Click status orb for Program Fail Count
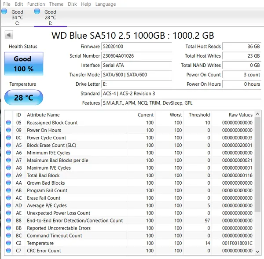 [x=8, y=190]
